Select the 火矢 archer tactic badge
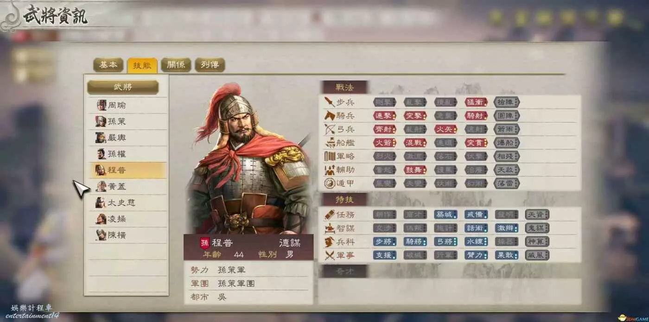Viewport: 649px width, 322px height. point(446,129)
